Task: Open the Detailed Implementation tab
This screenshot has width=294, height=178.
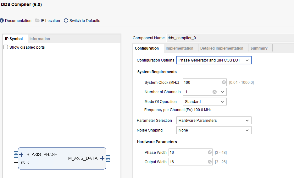Action: click(x=222, y=48)
